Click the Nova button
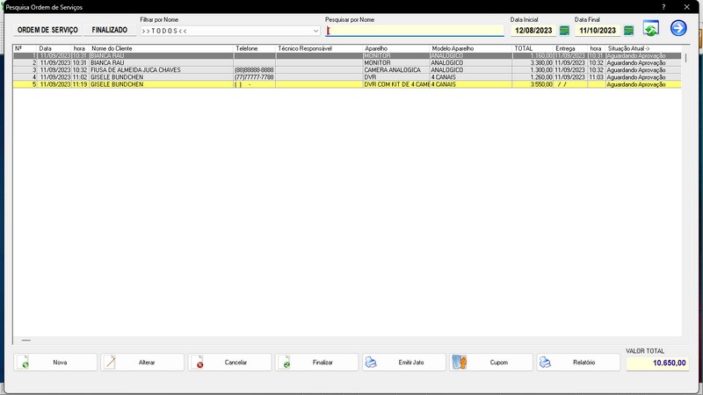Viewport: 703px width, 395px height. click(55, 363)
